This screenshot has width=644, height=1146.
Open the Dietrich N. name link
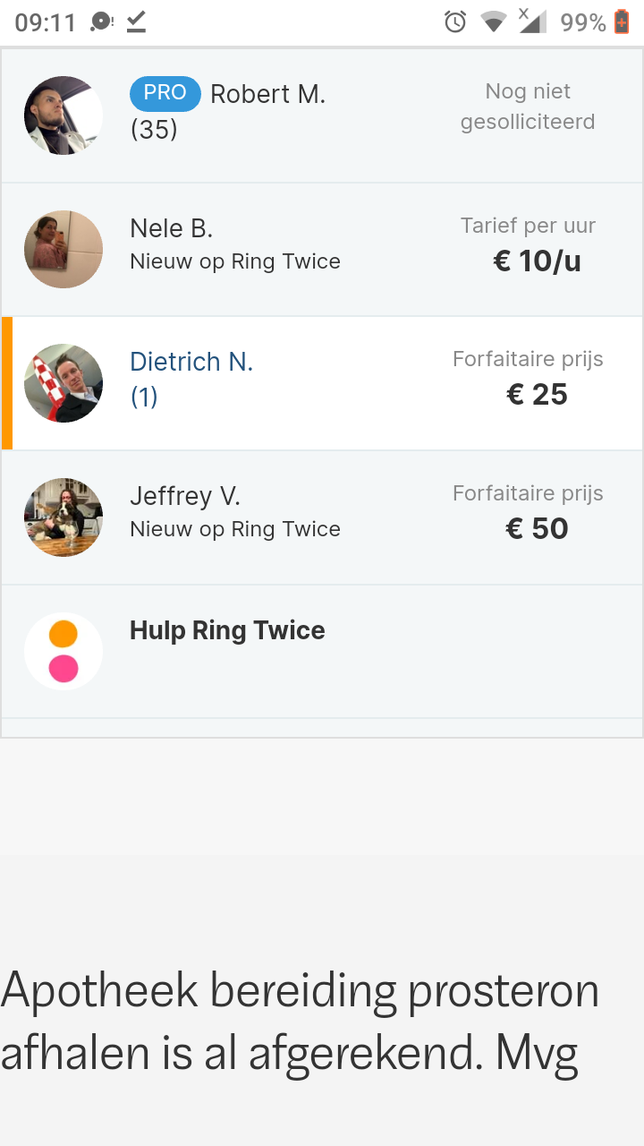(191, 362)
